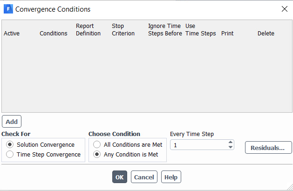Cancel the convergence conditions dialog

click(x=144, y=177)
